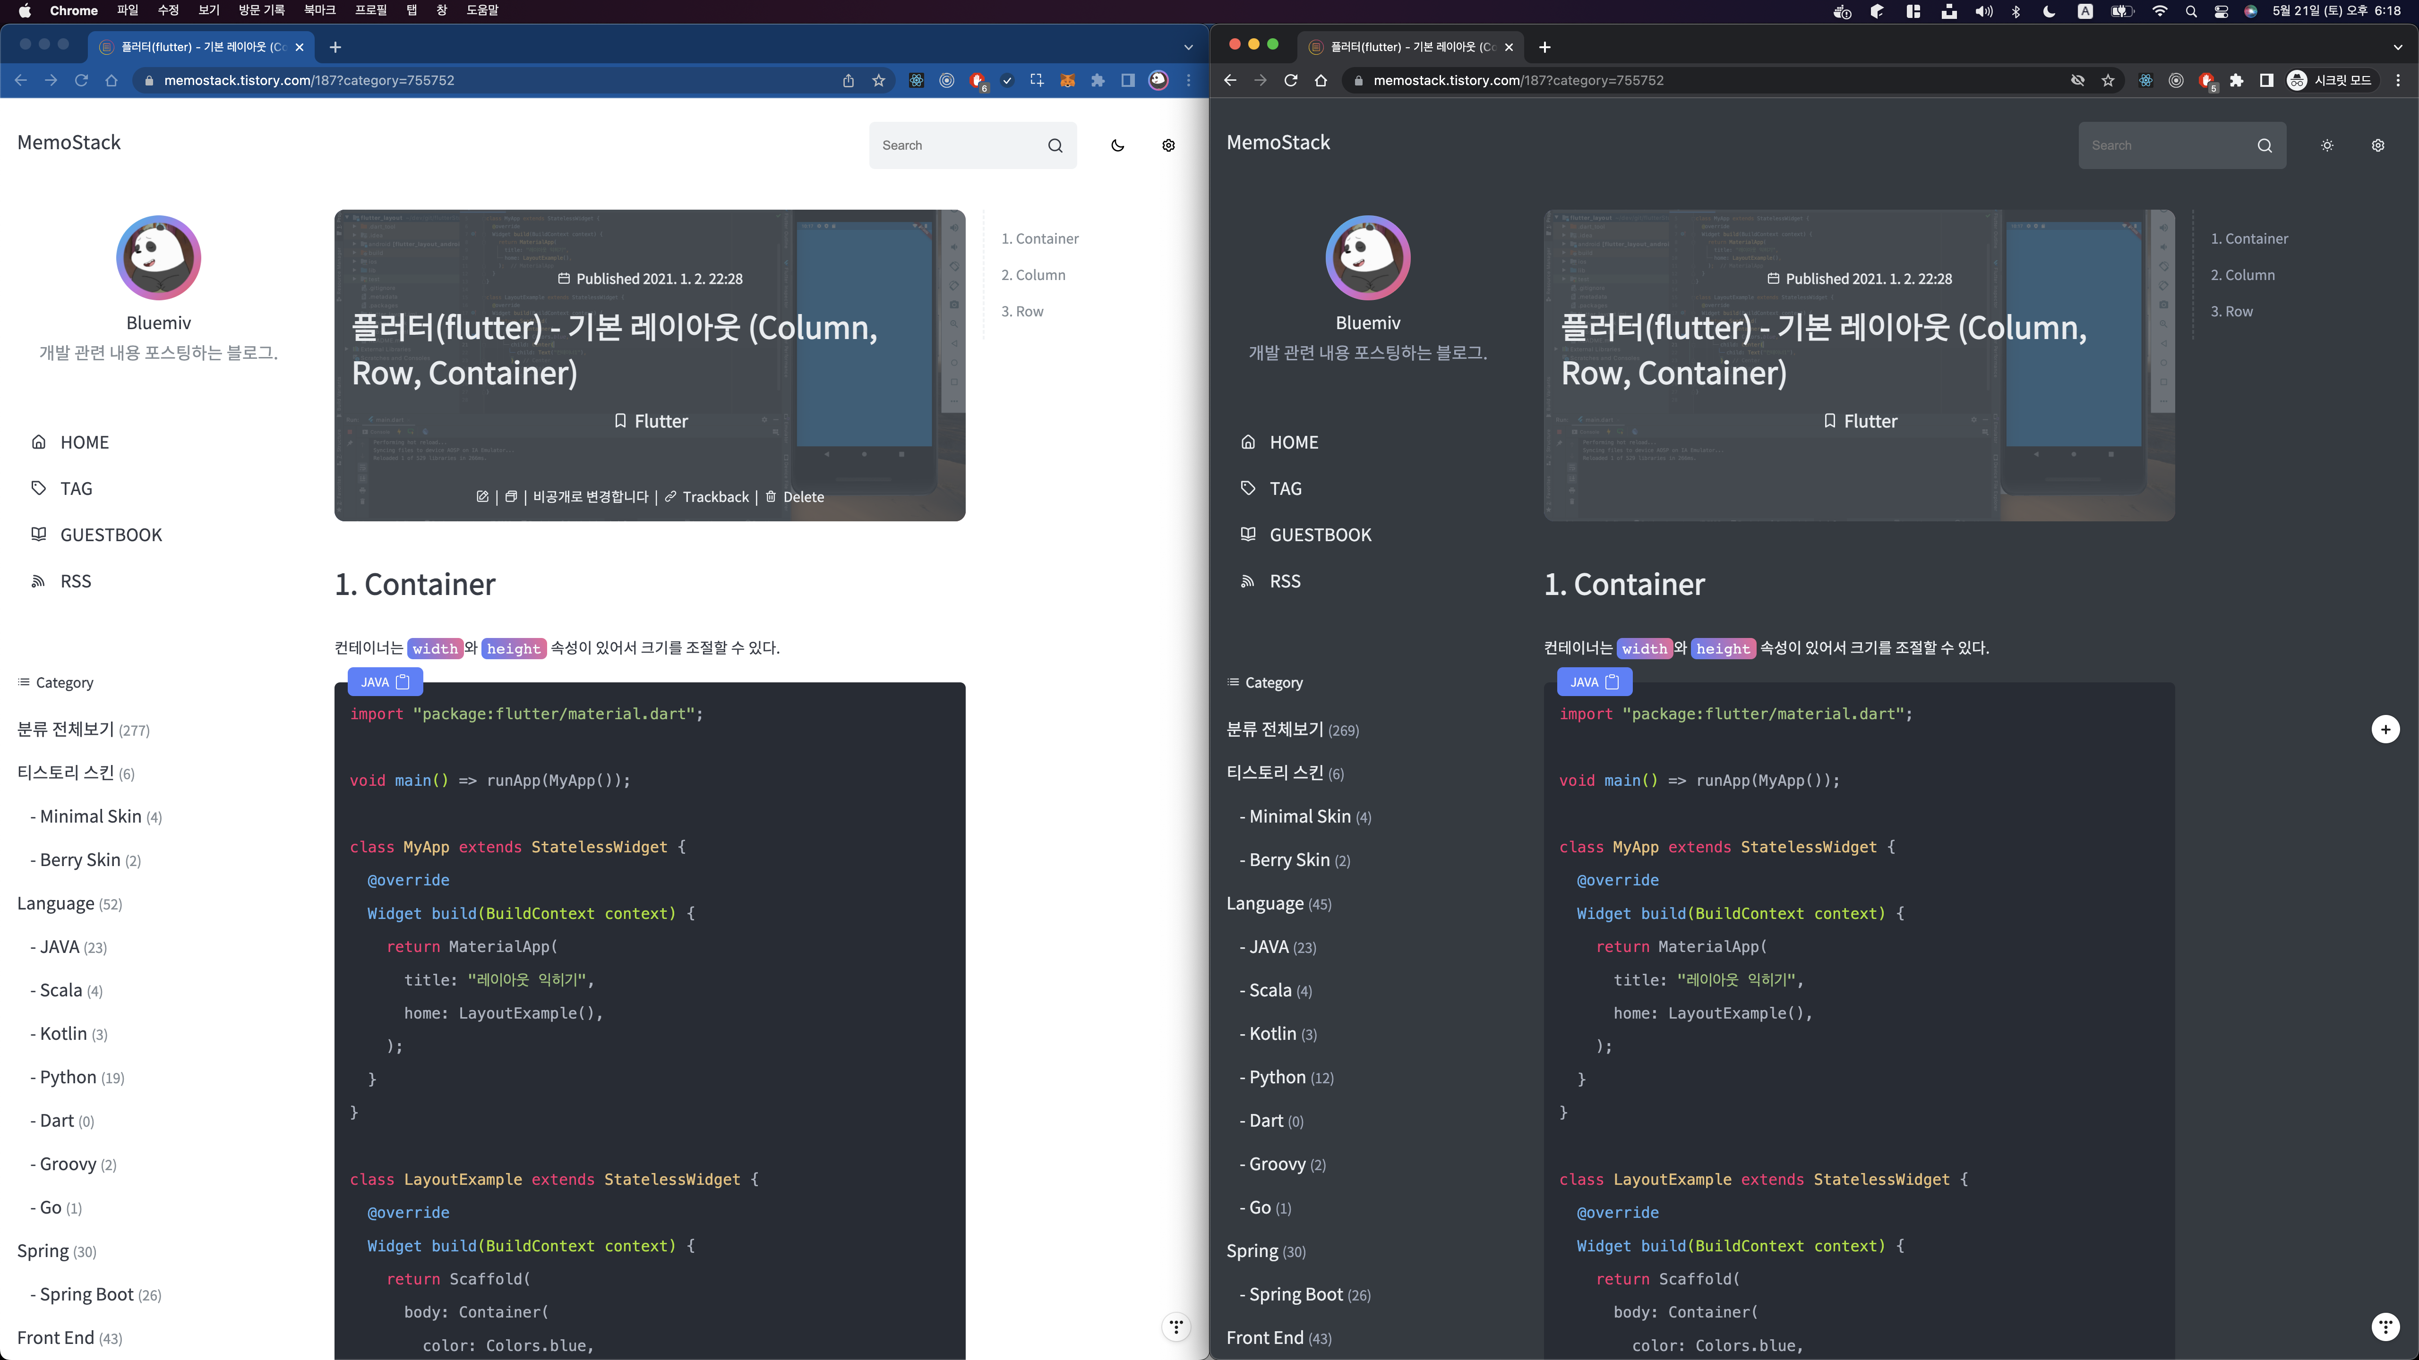2419x1360 pixels.
Task: Copy code using clipboard icon on left JAVA badge
Action: pyautogui.click(x=404, y=682)
